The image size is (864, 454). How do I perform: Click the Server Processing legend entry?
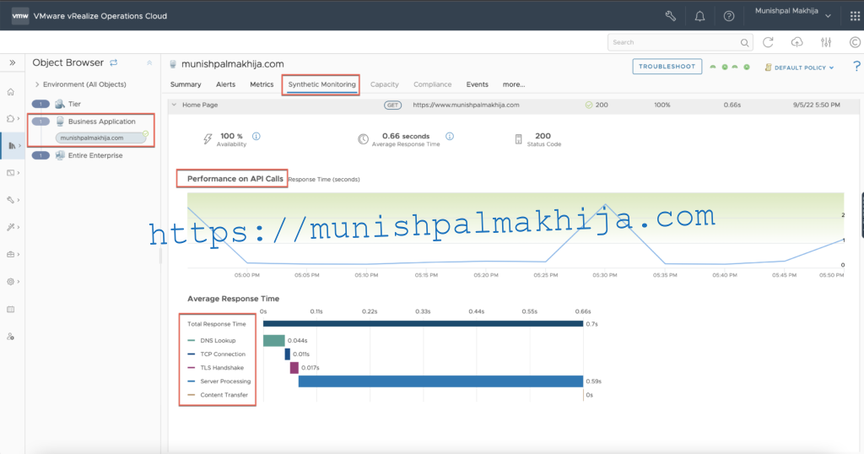tap(219, 381)
